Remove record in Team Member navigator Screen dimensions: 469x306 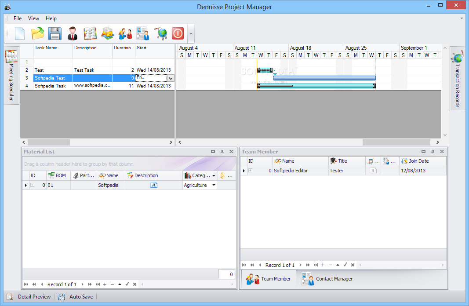tap(330, 265)
